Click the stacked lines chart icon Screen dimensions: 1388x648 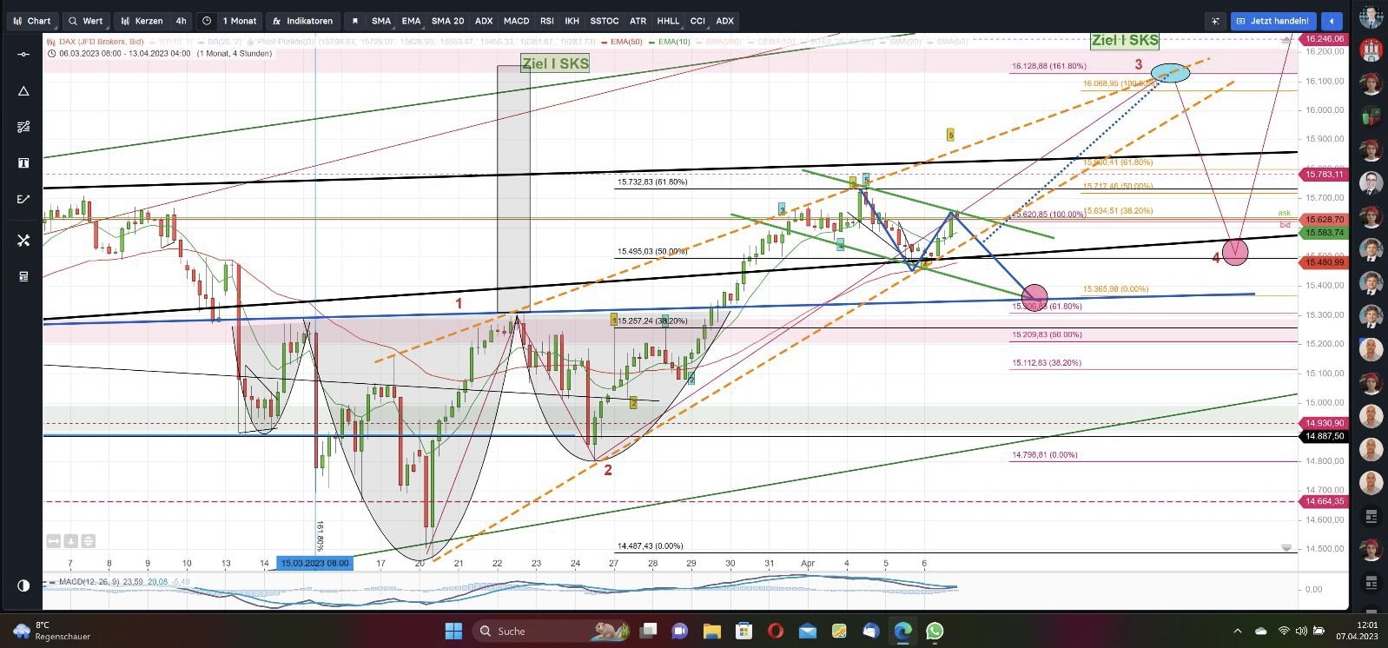coord(88,541)
